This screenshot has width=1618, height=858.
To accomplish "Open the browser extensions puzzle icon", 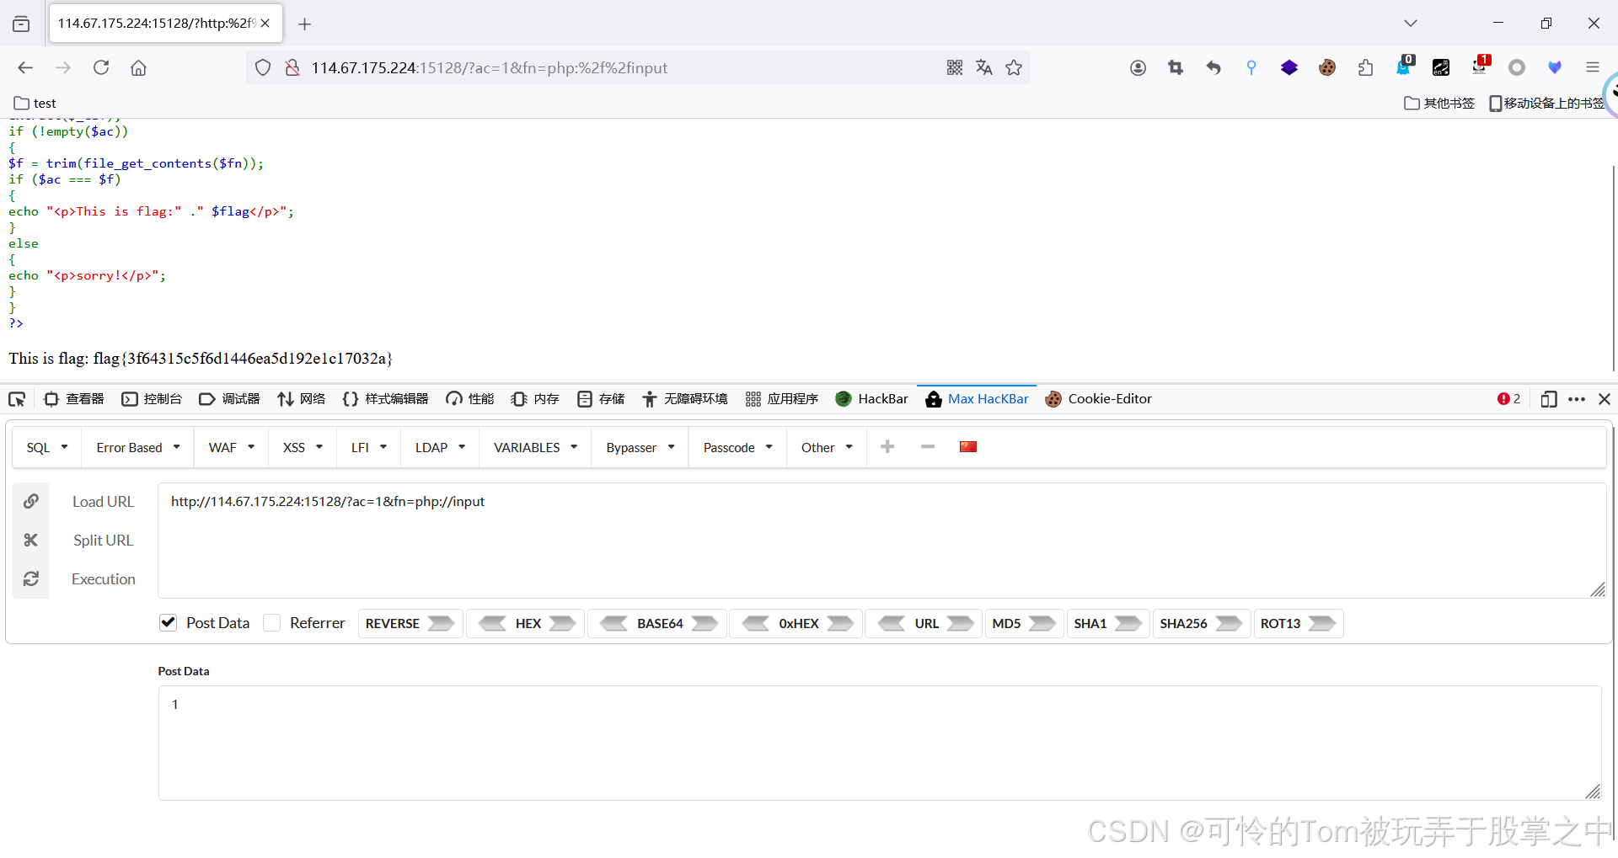I will pos(1366,67).
